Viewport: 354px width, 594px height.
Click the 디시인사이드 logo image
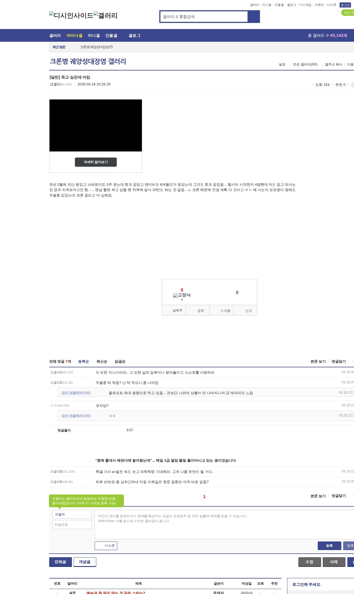click(71, 15)
